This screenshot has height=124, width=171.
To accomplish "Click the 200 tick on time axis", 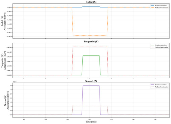I will 90,119.
